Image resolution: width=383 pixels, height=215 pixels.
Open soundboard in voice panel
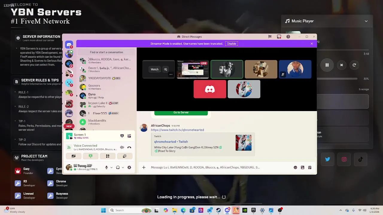click(125, 156)
